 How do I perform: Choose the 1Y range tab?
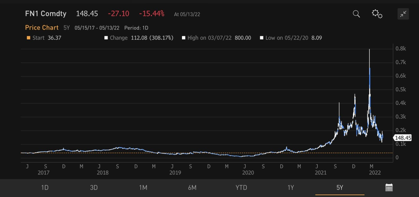[291, 188]
